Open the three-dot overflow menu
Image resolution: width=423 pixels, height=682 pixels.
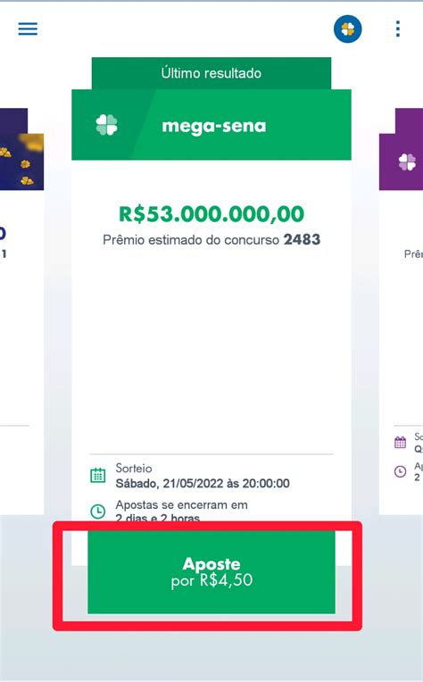pyautogui.click(x=398, y=29)
